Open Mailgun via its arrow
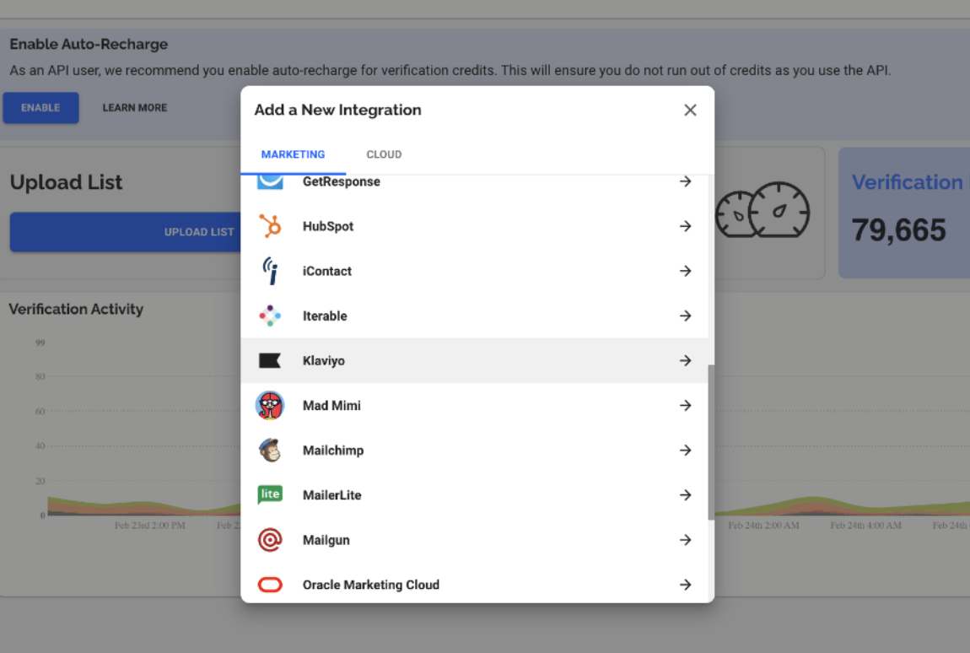The width and height of the screenshot is (970, 653). coord(686,540)
